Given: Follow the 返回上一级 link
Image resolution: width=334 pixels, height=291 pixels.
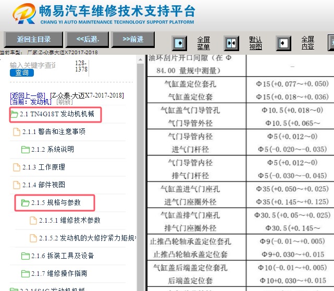Looking at the screenshot, I should 28,95.
